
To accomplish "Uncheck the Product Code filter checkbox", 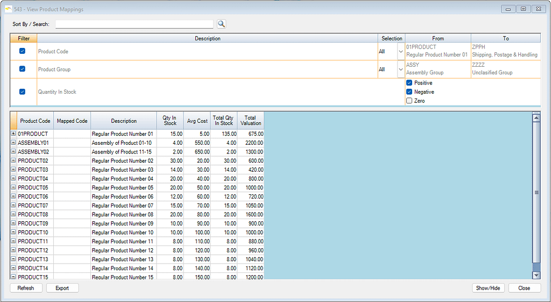I will click(x=22, y=51).
